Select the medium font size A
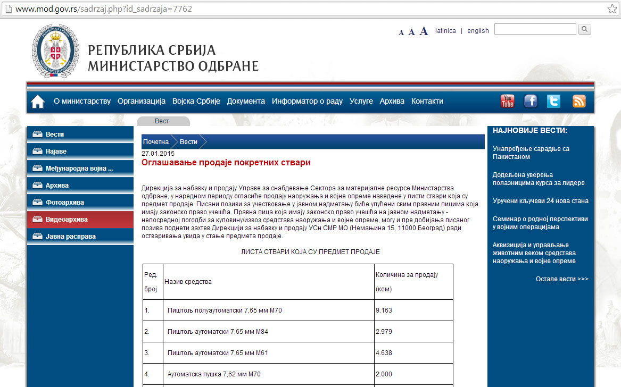 click(x=411, y=32)
